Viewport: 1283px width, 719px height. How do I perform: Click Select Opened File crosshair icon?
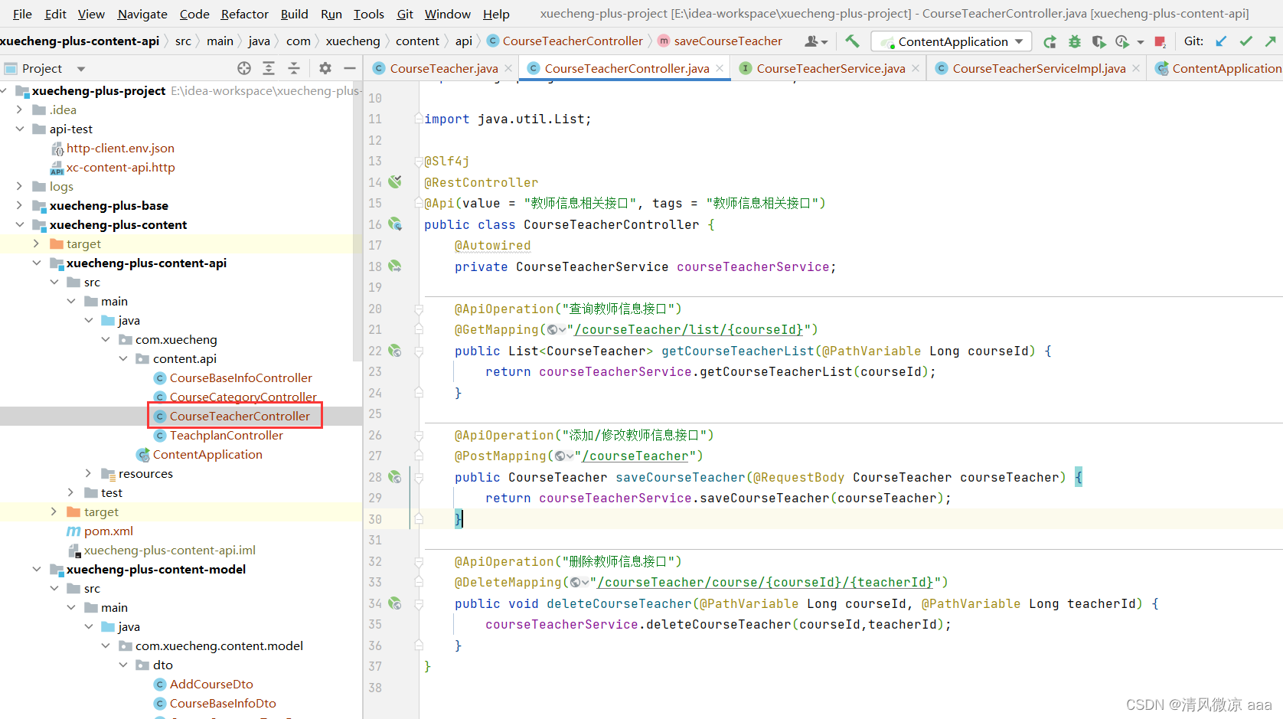click(244, 68)
